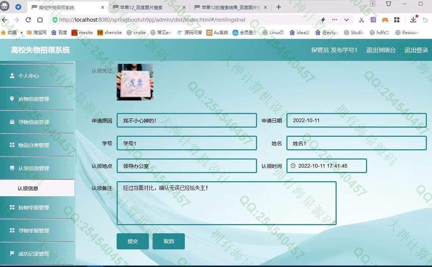Reload the page with the refresh icon

point(28,20)
